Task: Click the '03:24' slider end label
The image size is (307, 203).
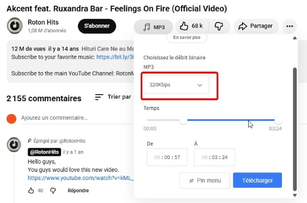Action: coord(275,129)
